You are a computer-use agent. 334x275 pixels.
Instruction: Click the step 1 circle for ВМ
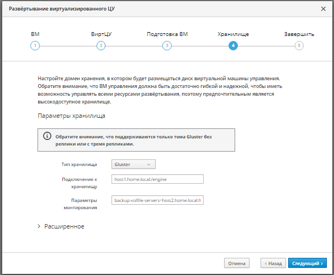pyautogui.click(x=35, y=45)
